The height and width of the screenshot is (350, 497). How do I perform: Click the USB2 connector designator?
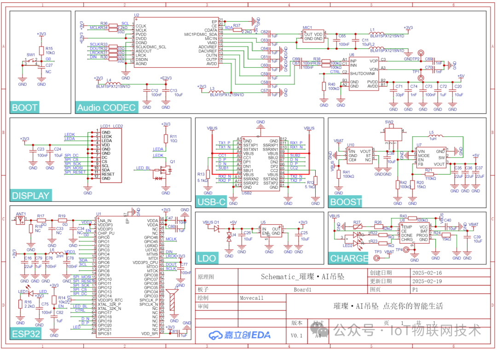point(247,192)
